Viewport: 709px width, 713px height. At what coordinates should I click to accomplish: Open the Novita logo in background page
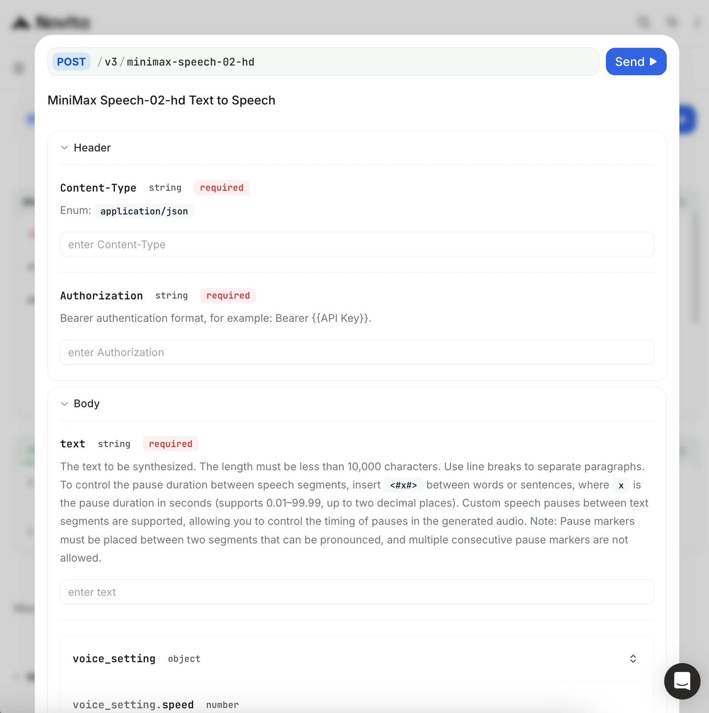point(51,22)
